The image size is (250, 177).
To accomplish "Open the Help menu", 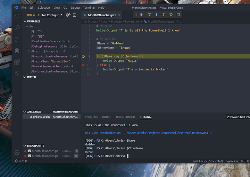I will 101,8.
